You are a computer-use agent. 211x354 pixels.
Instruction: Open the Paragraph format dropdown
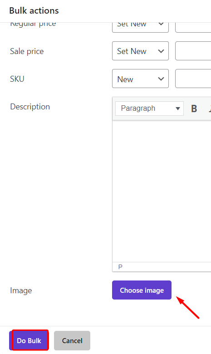(149, 108)
